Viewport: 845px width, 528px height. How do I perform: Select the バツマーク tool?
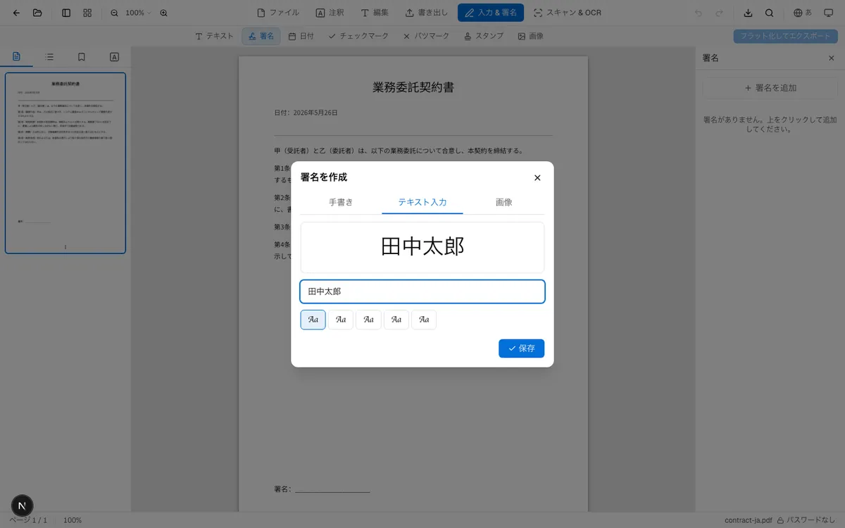click(x=426, y=36)
